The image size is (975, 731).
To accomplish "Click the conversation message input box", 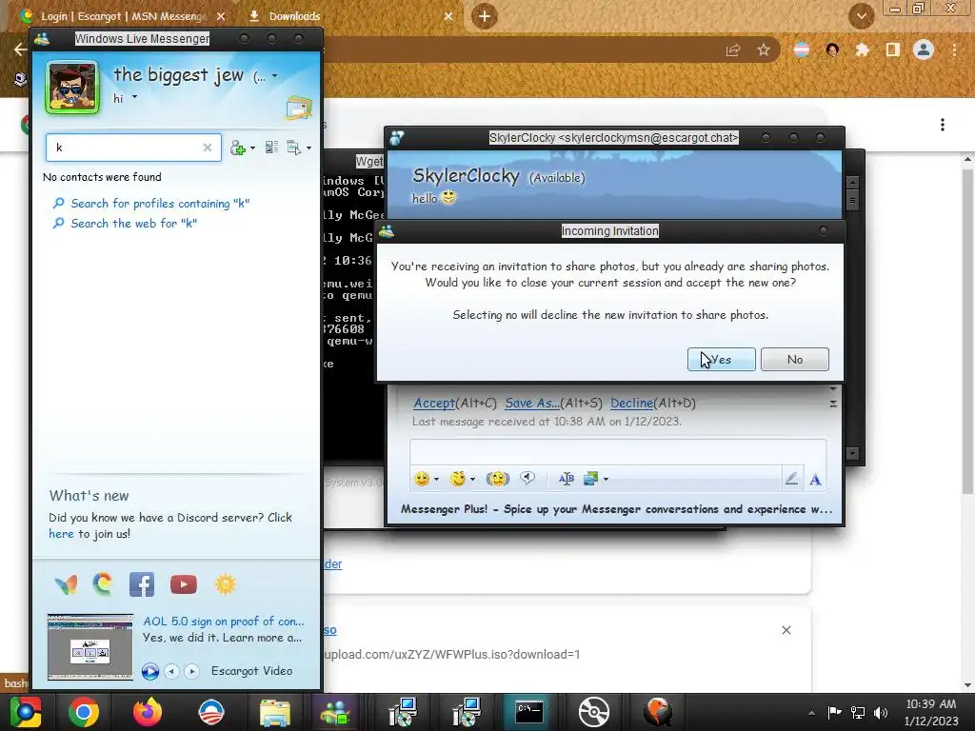I will pyautogui.click(x=617, y=452).
